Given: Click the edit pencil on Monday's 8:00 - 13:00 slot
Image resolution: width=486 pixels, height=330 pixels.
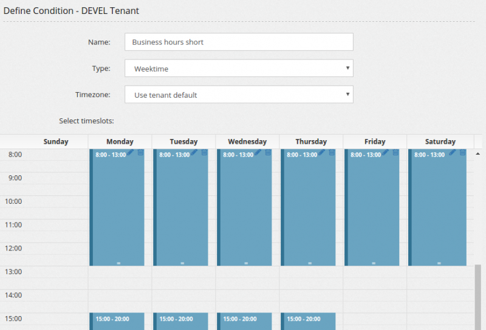Looking at the screenshot, I should coord(131,153).
